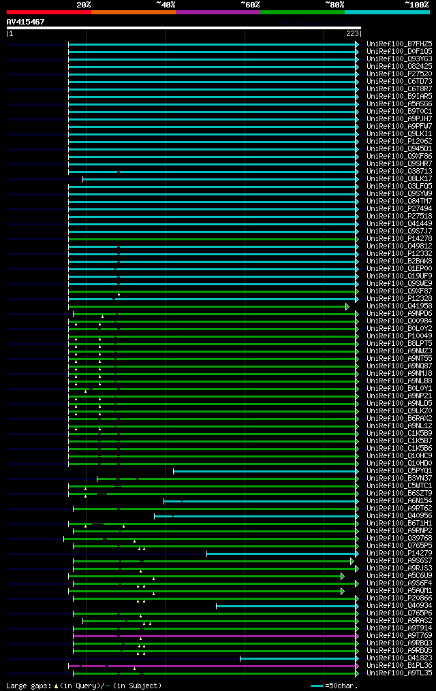Select the UniRef100_B8LPT5 label
The height and width of the screenshot is (691, 436).
coord(399,344)
